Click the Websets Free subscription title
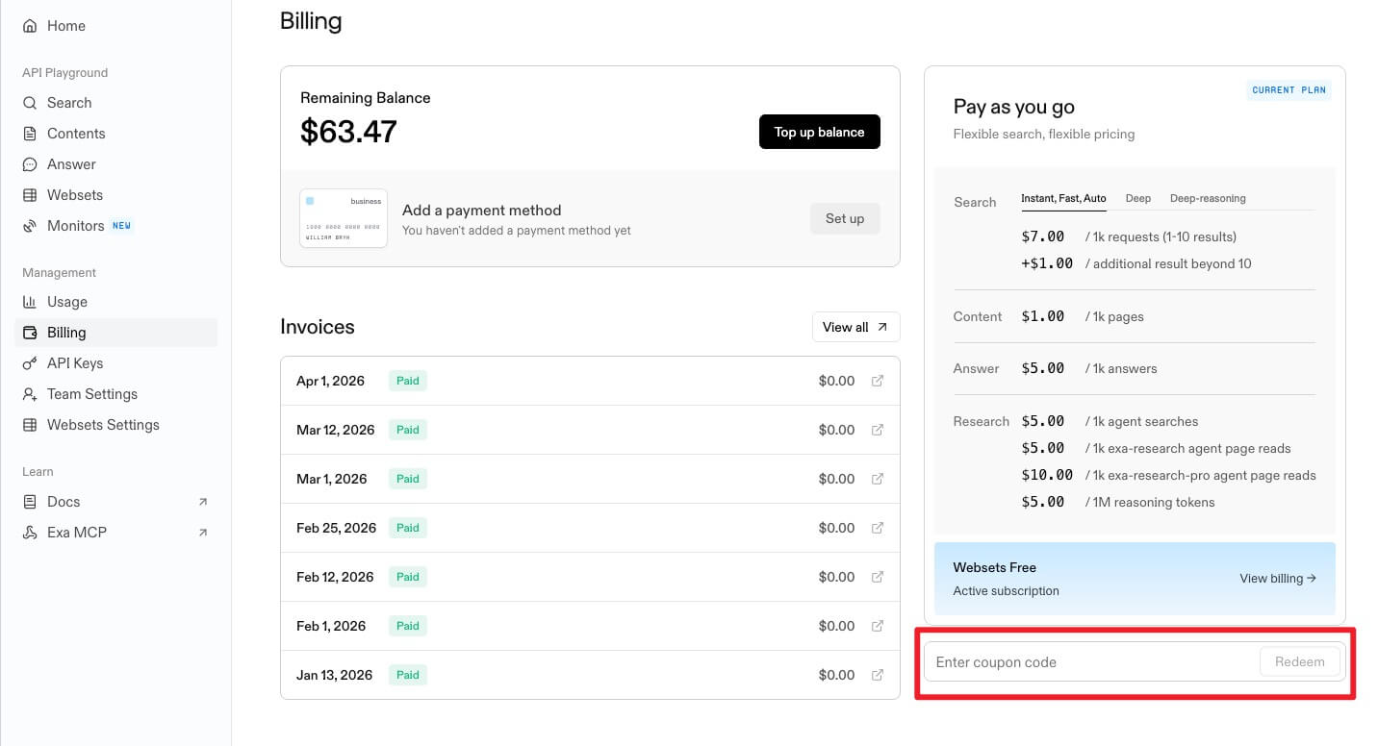This screenshot has height=746, width=1378. [995, 567]
